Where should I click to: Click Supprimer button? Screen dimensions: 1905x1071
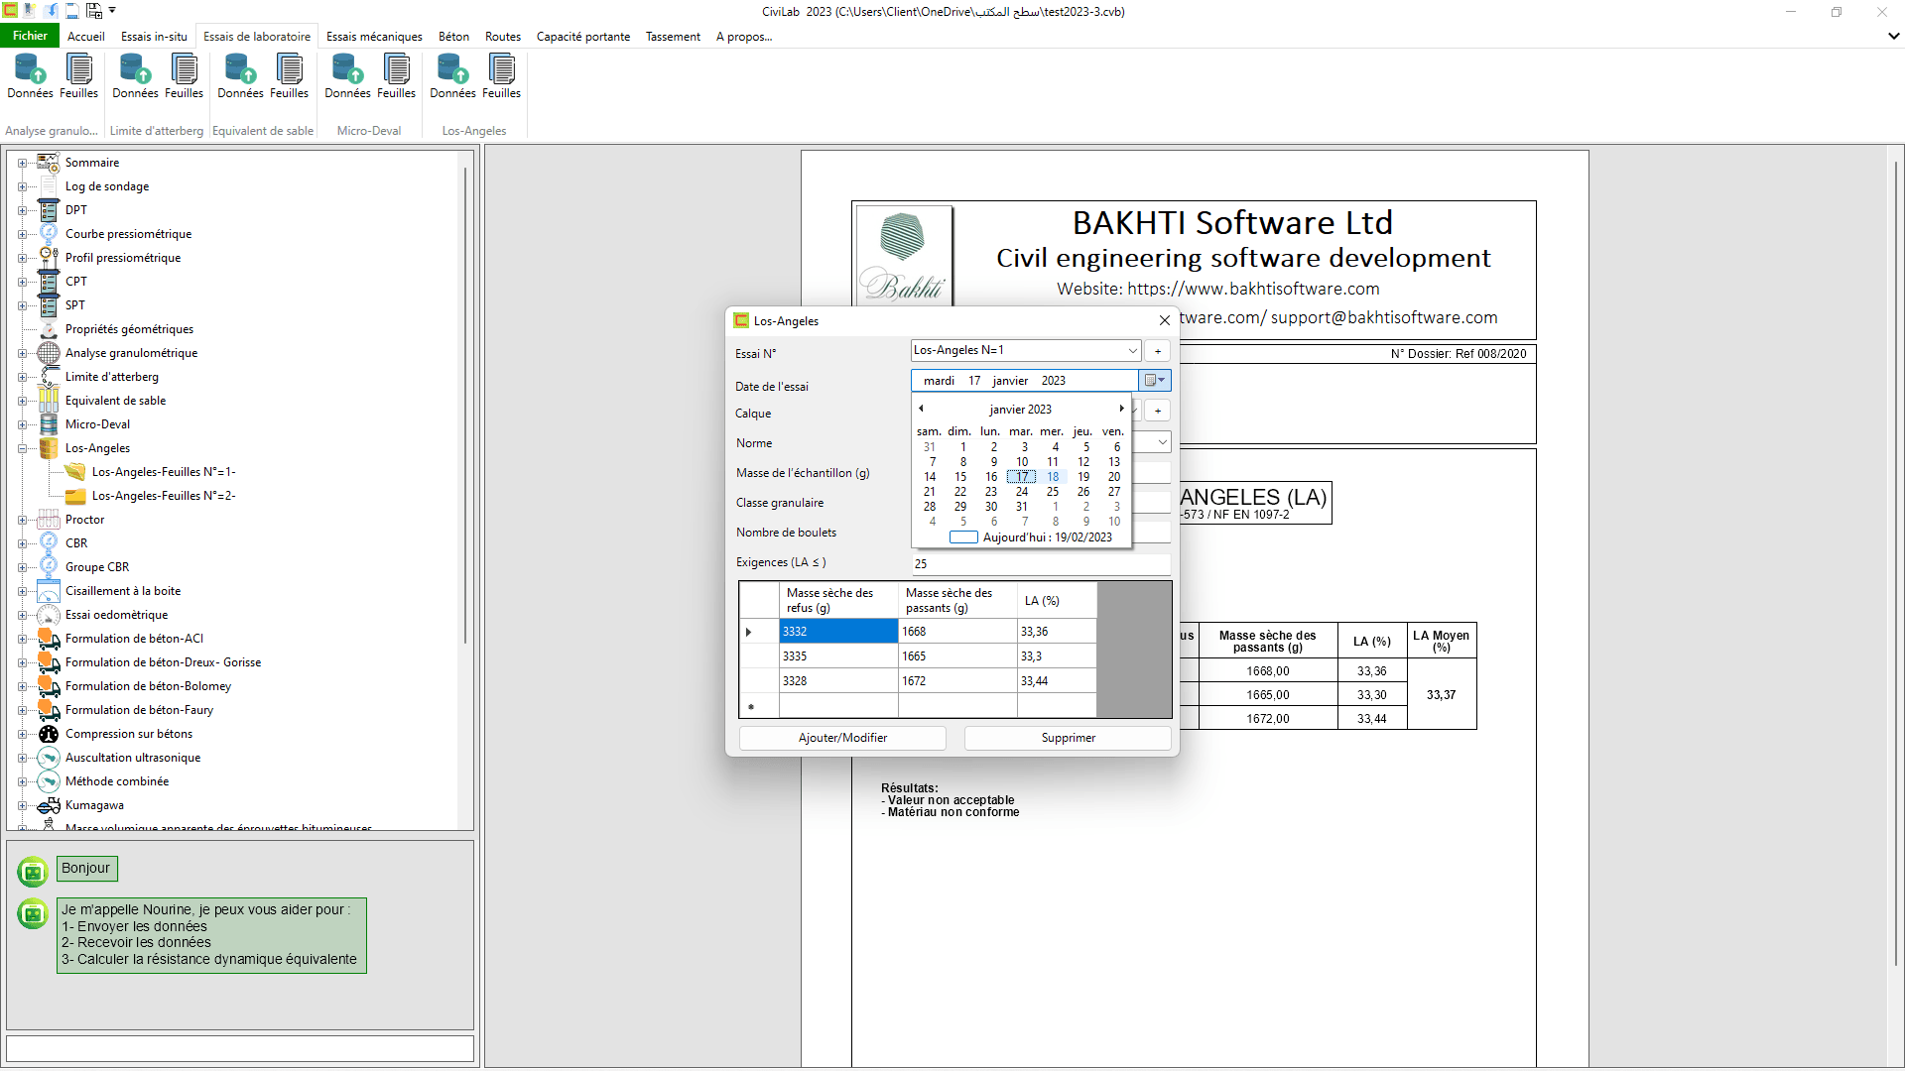(x=1068, y=738)
